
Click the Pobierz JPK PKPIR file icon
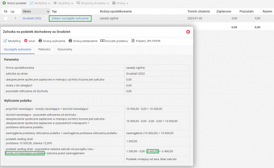[133, 40]
